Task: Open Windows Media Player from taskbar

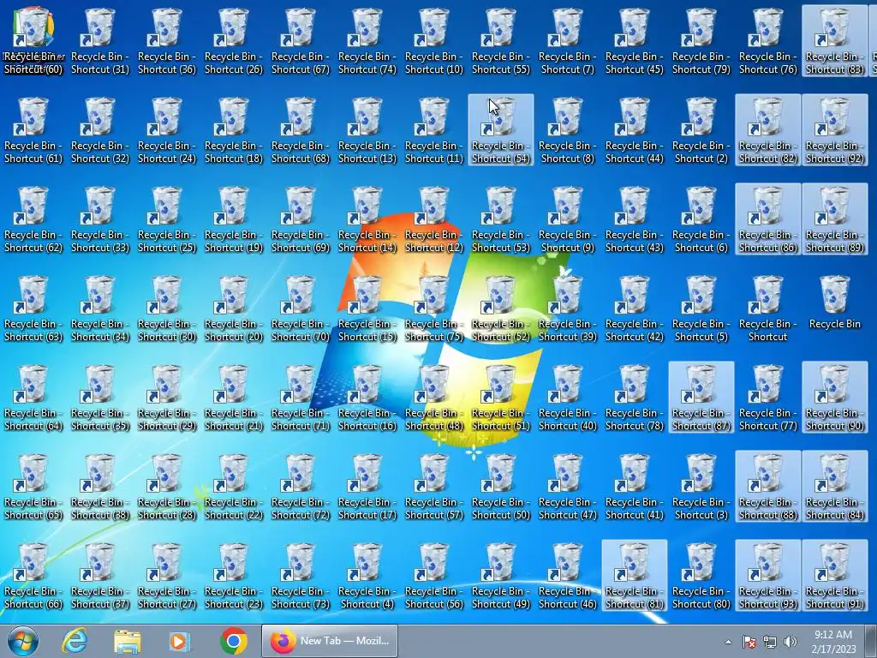Action: coord(180,641)
